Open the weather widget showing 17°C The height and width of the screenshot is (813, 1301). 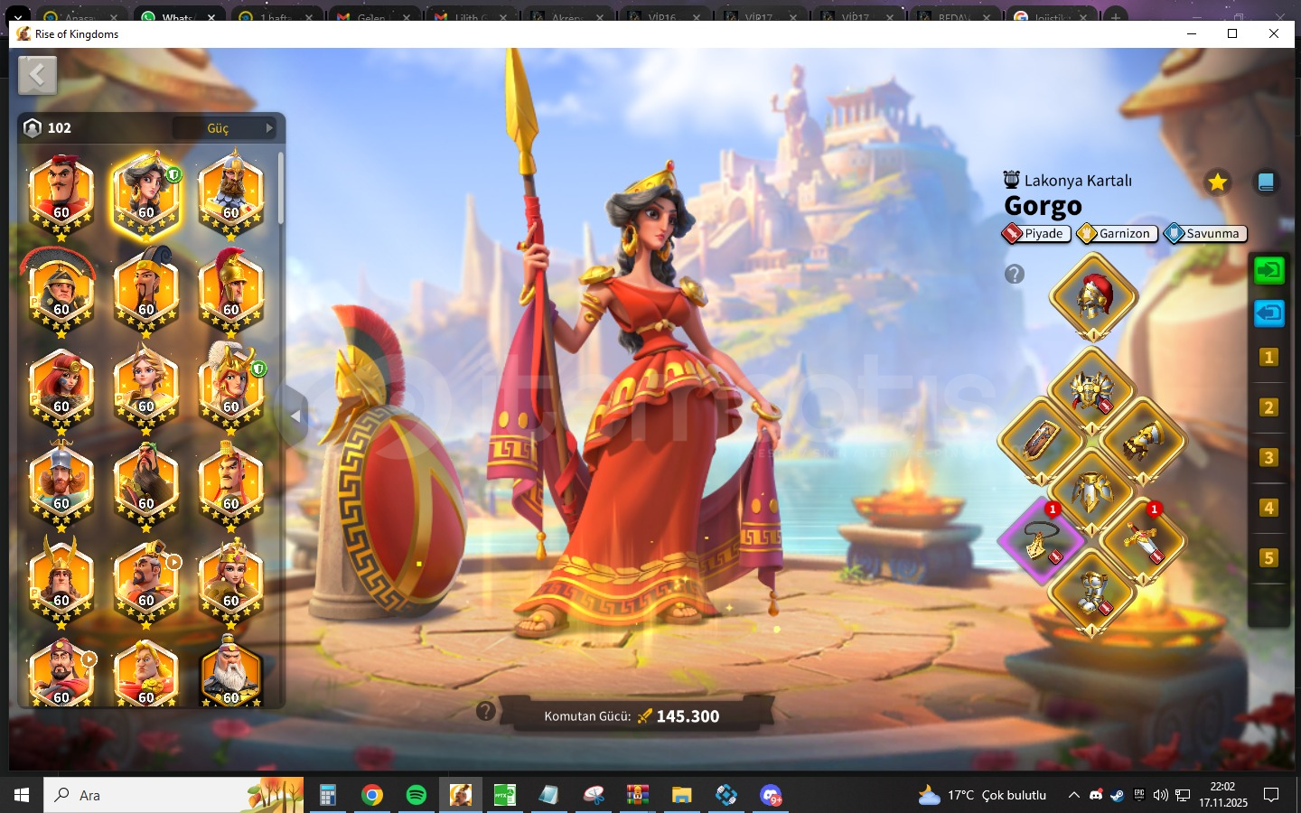coord(982,795)
